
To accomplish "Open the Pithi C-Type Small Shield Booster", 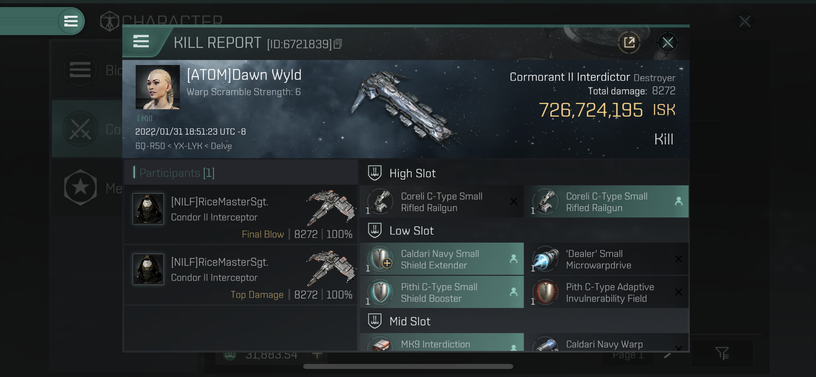I will pos(441,292).
